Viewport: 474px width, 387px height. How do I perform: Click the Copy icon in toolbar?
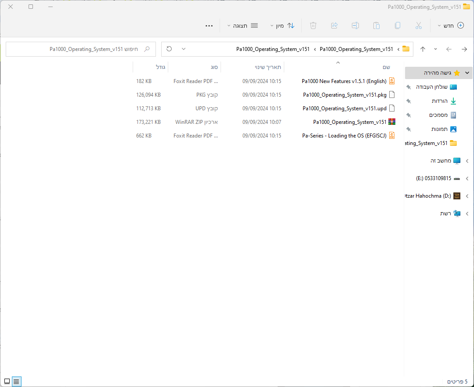pos(398,26)
